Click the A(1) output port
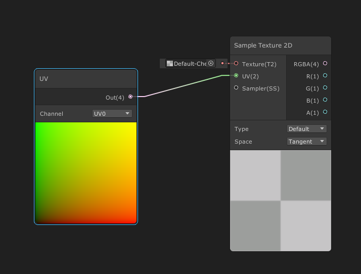The height and width of the screenshot is (274, 361). click(325, 112)
